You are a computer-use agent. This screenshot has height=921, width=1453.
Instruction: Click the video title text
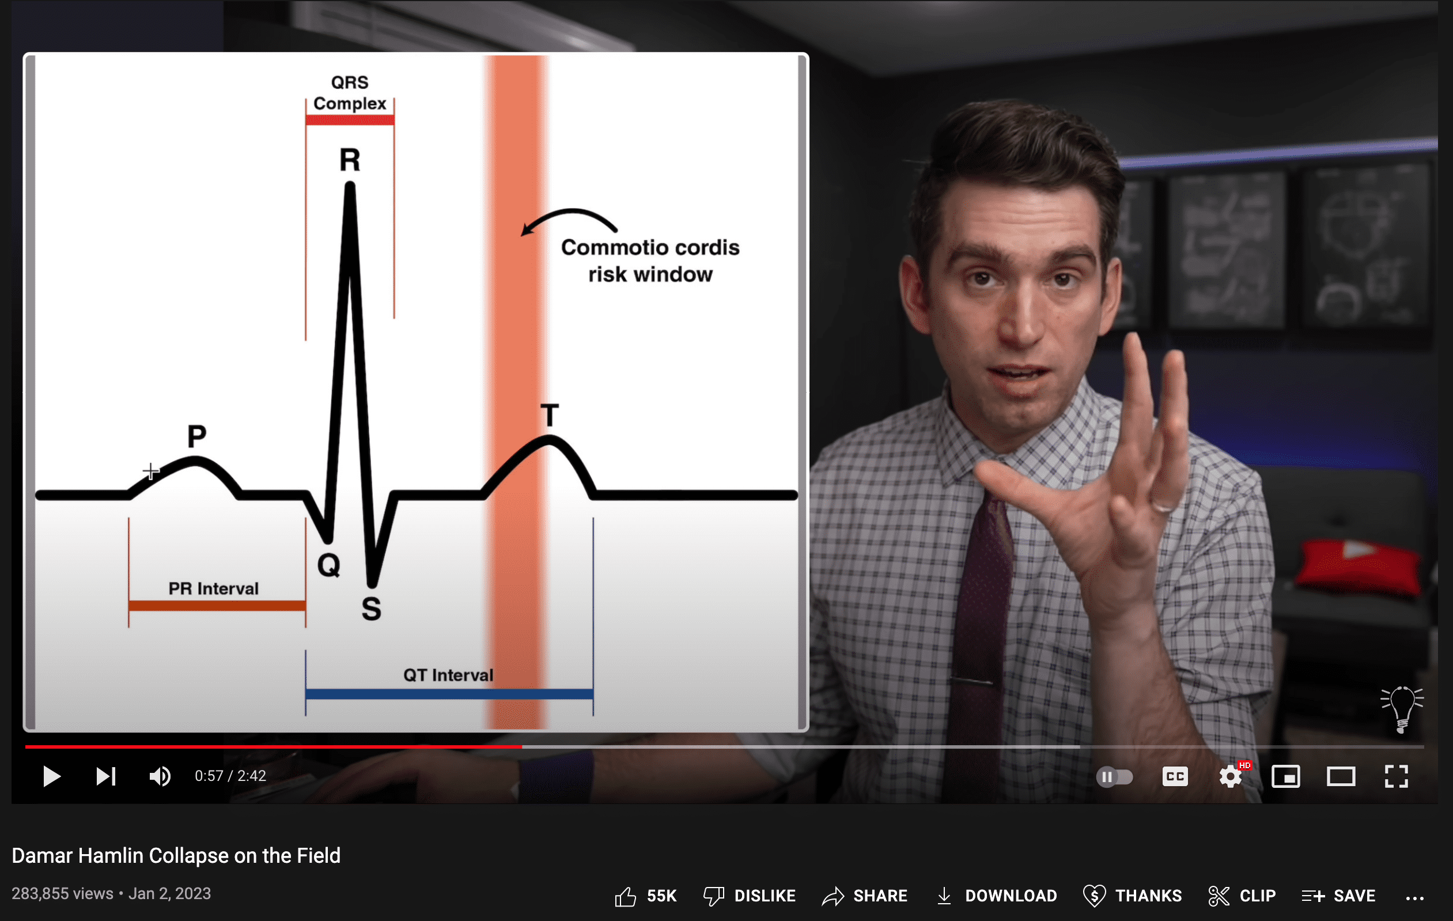coord(176,855)
